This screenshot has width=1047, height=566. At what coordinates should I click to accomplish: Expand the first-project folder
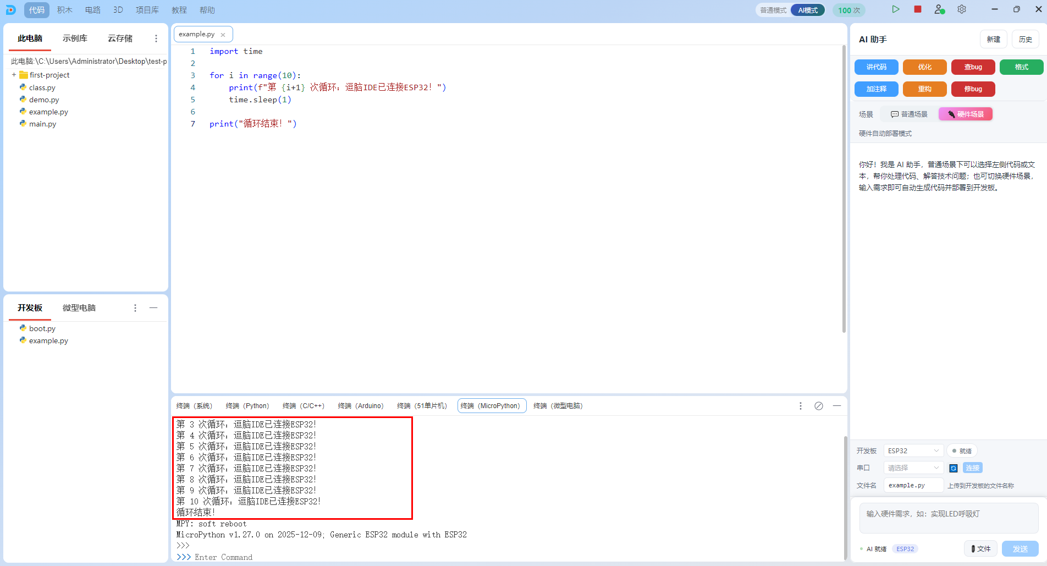(14, 75)
